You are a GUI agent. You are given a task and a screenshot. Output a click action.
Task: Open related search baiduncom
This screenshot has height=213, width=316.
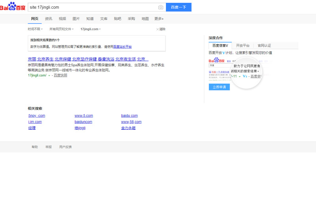[x=83, y=122]
